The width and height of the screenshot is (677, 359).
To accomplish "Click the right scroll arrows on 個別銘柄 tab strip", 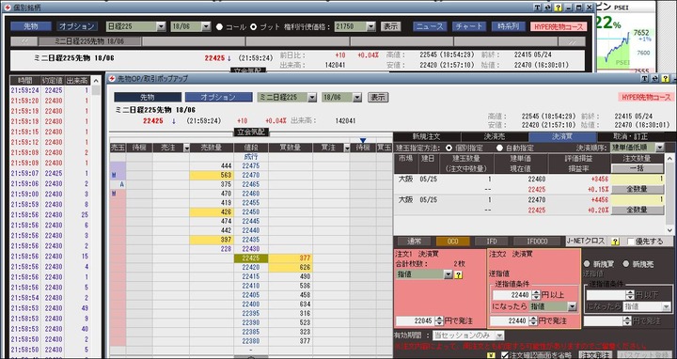I will click(x=572, y=41).
